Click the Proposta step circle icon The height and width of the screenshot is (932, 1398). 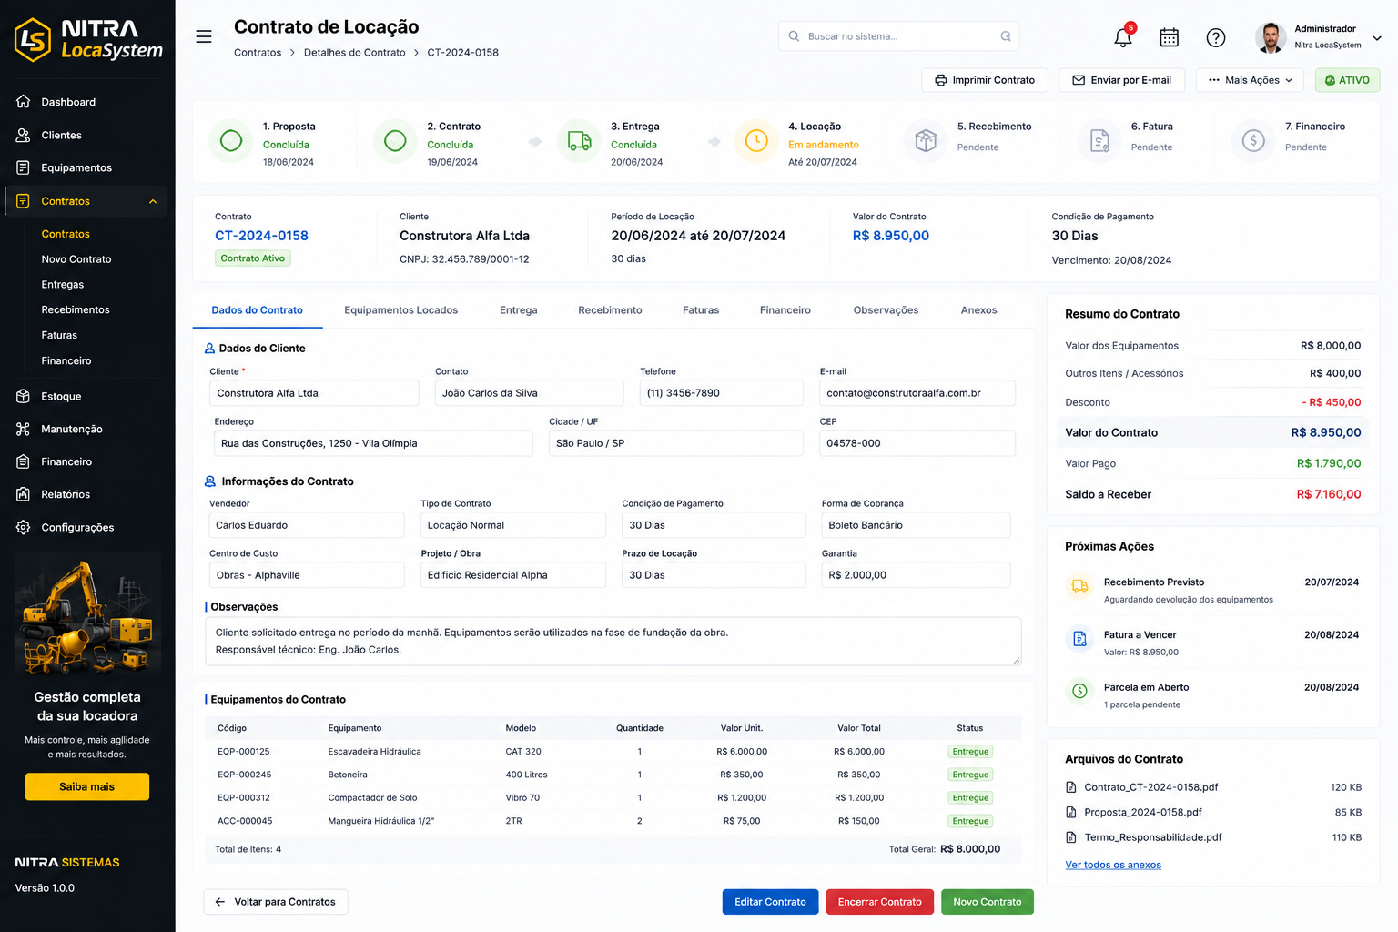(231, 141)
